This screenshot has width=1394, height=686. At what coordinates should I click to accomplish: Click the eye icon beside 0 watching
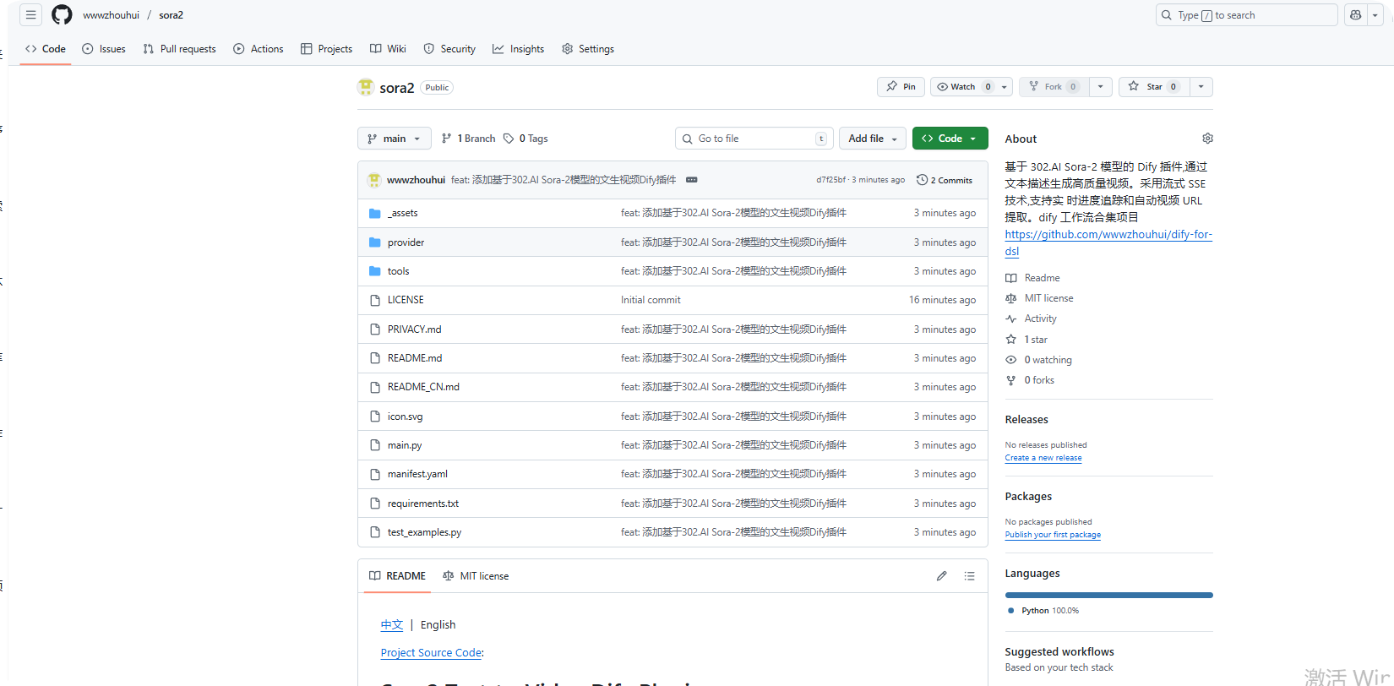point(1011,360)
